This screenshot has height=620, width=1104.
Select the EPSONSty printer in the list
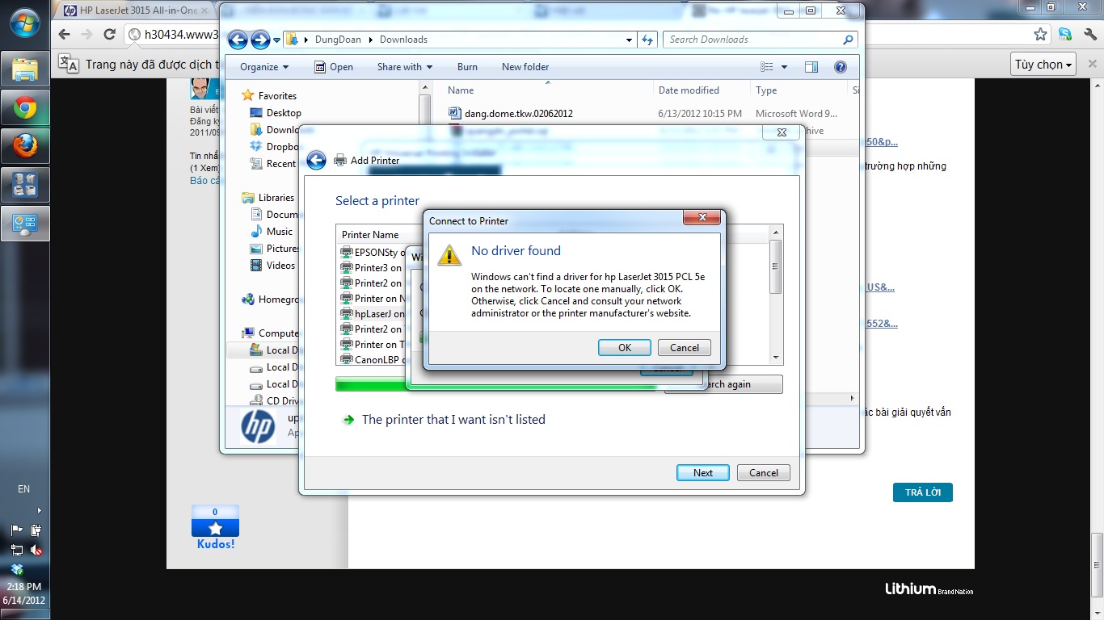pos(373,253)
